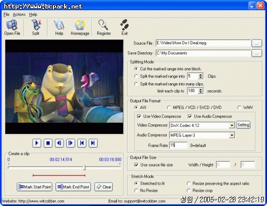The height and width of the screenshot is (206, 267).
Task: Enable the Use Video Compressor checkbox
Action: (139, 116)
